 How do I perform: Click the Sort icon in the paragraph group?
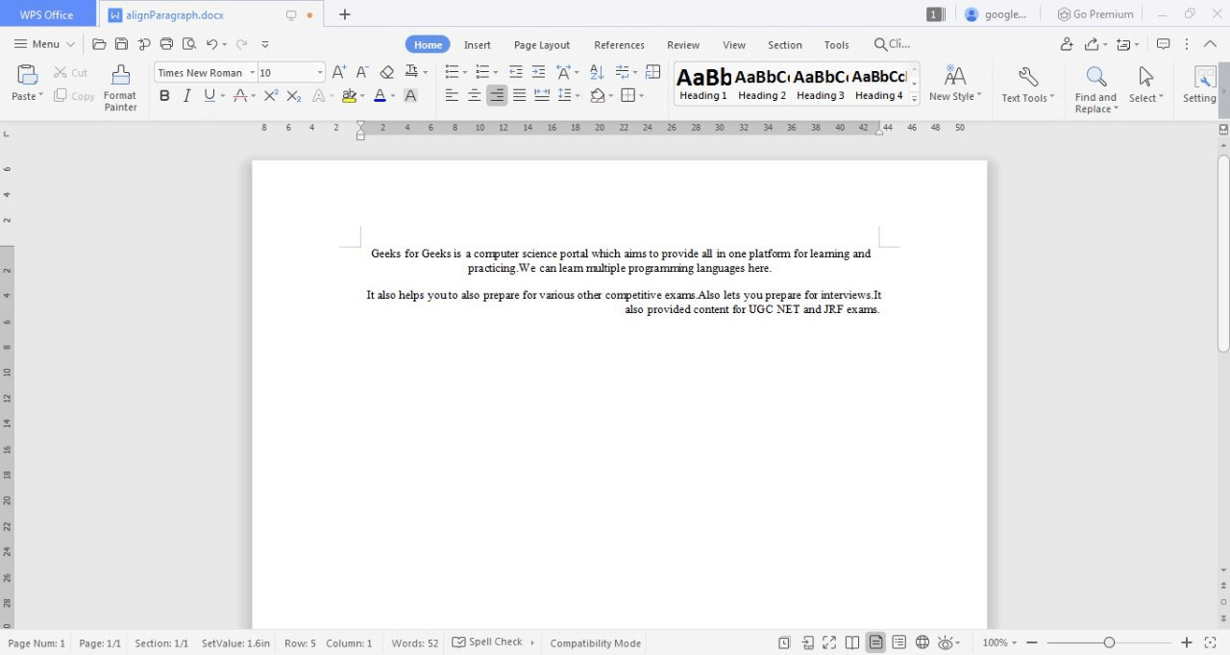click(x=596, y=72)
